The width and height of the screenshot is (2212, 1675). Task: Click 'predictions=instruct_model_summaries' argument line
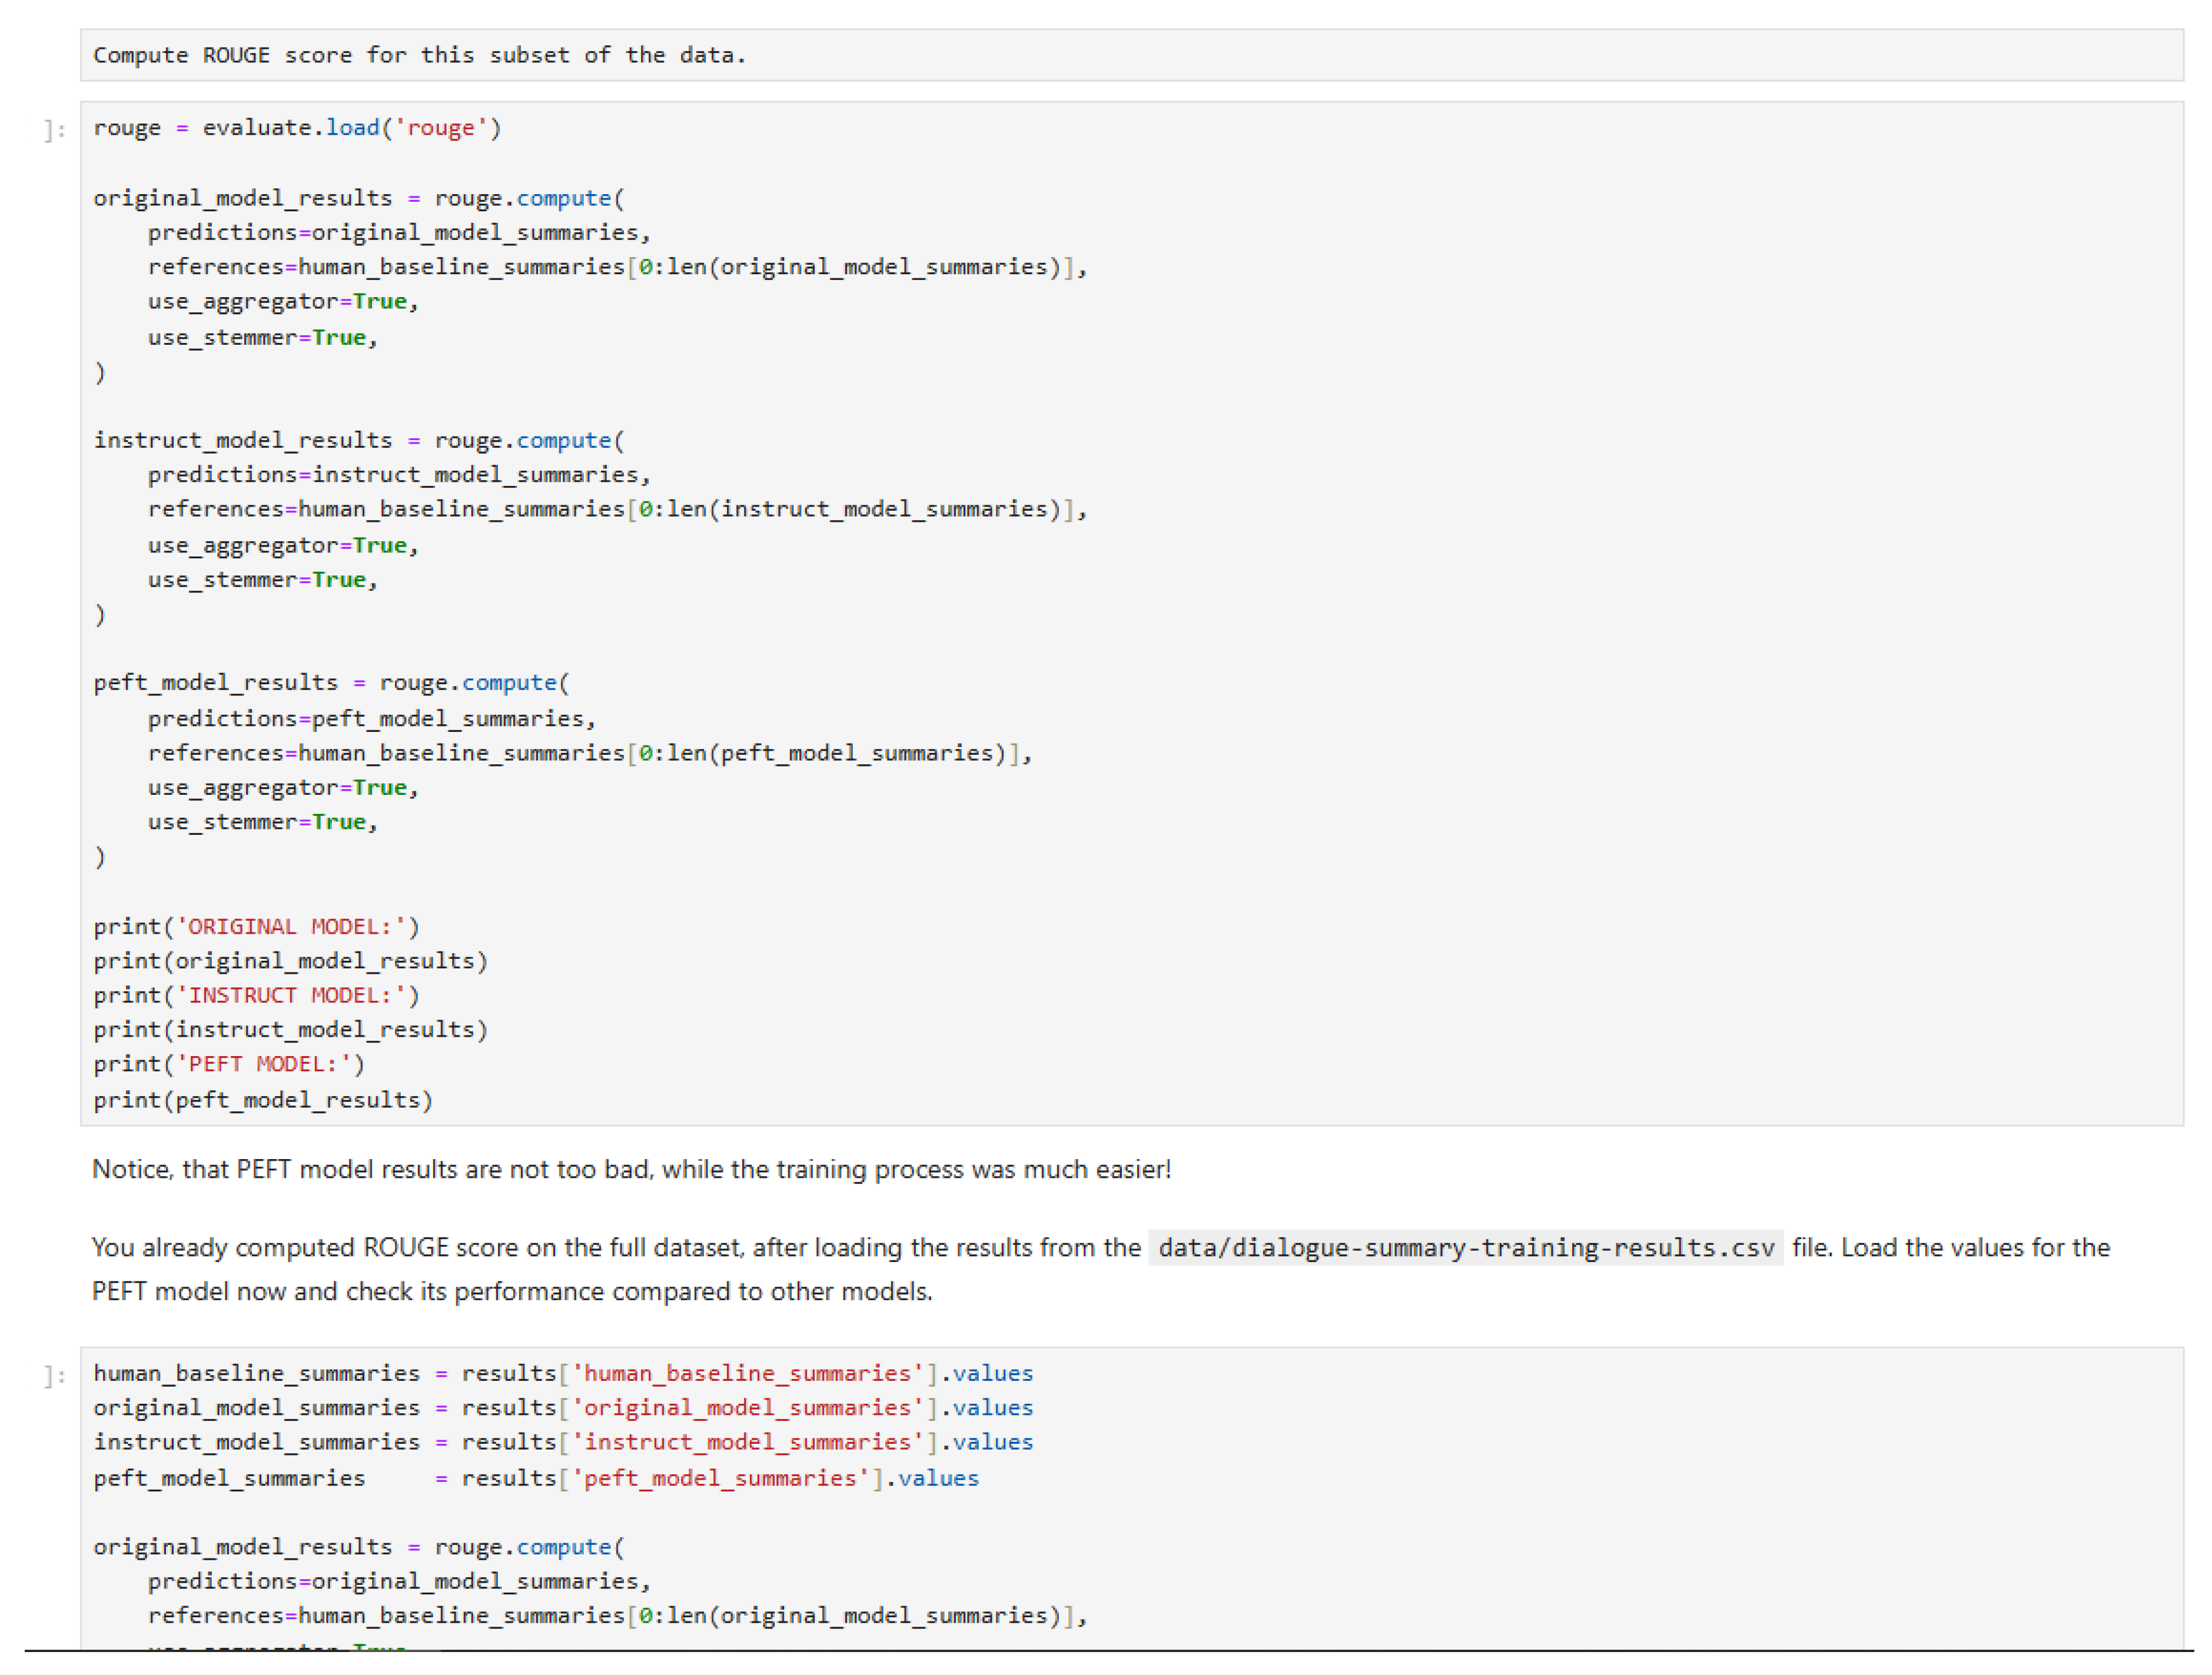point(398,475)
